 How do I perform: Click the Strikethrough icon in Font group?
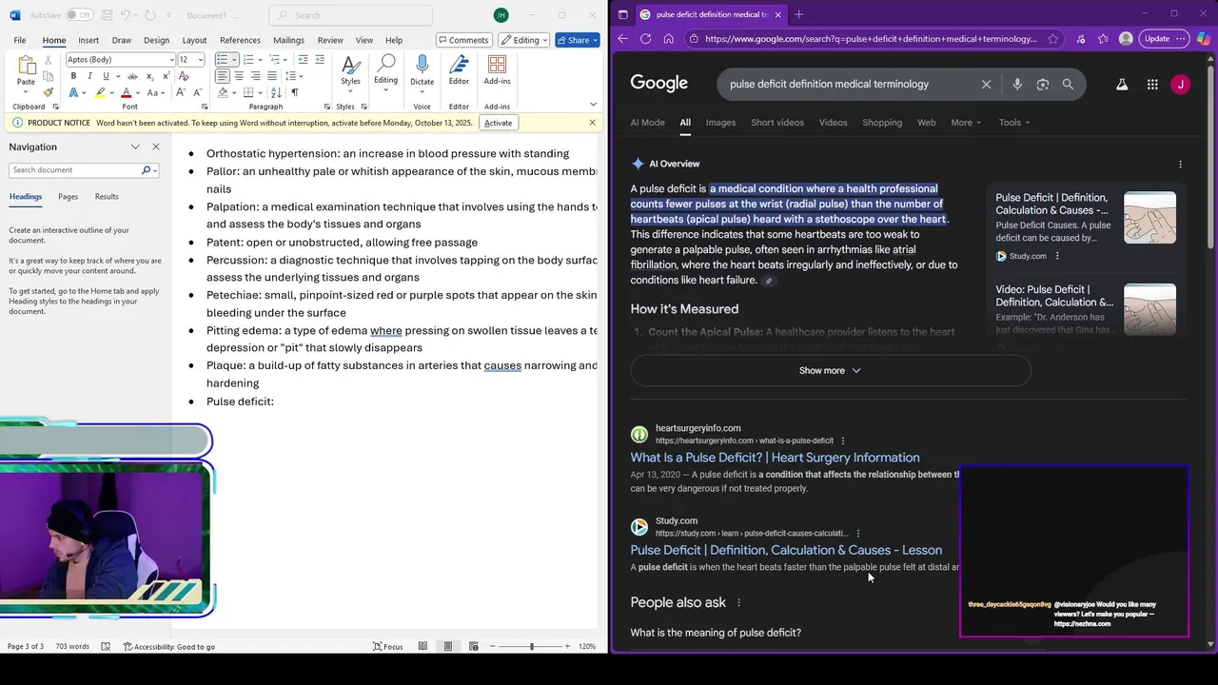point(132,76)
